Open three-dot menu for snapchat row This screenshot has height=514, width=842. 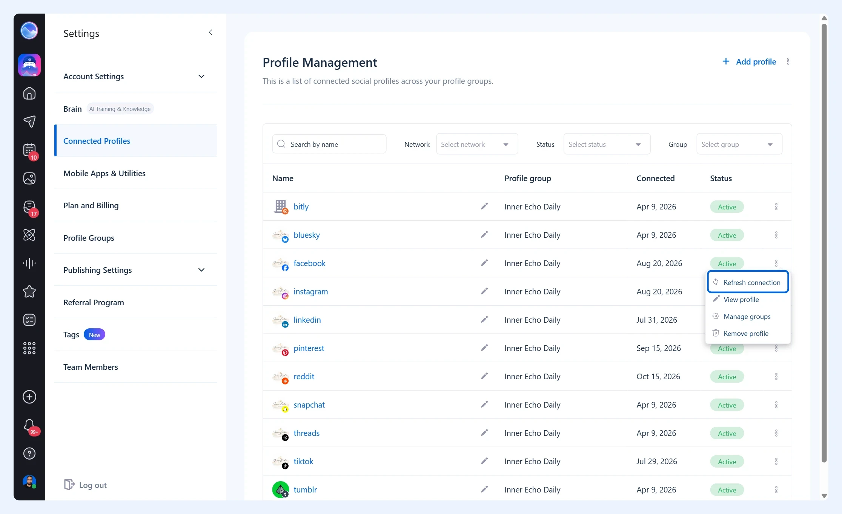point(776,405)
